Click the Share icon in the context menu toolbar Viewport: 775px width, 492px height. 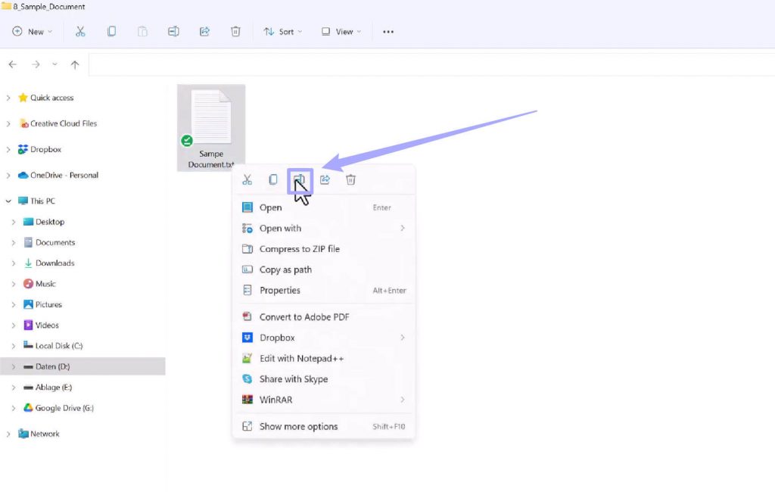click(325, 179)
